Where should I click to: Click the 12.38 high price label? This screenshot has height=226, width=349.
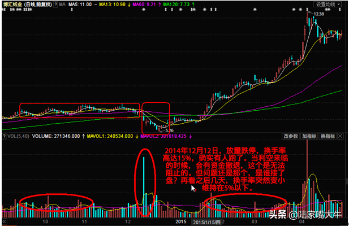(318, 14)
